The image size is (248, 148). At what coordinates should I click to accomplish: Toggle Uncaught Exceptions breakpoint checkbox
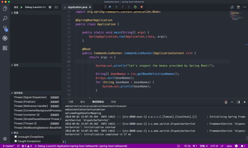click(15, 137)
